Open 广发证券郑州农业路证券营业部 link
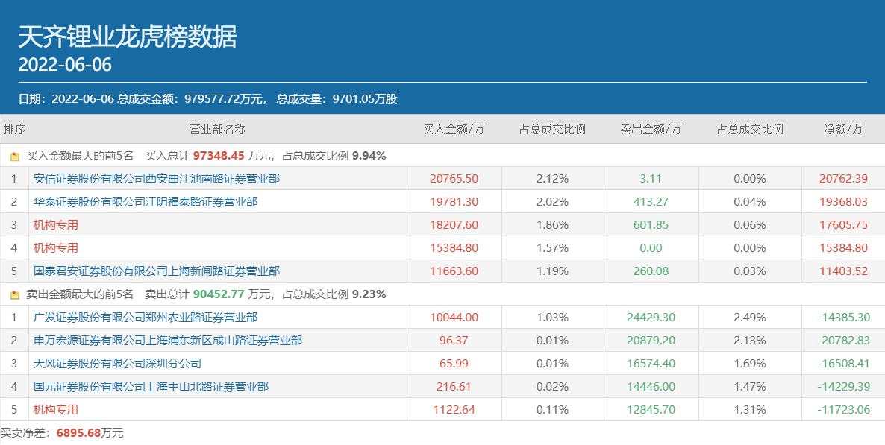The height and width of the screenshot is (445, 885). [146, 318]
